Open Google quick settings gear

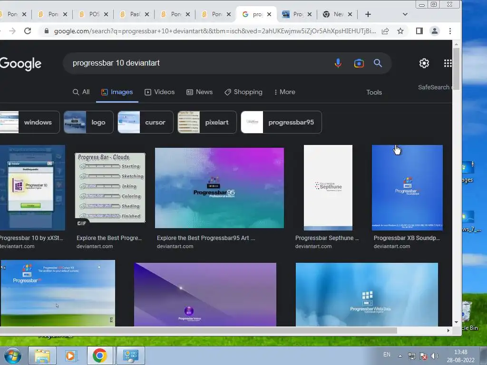(424, 63)
